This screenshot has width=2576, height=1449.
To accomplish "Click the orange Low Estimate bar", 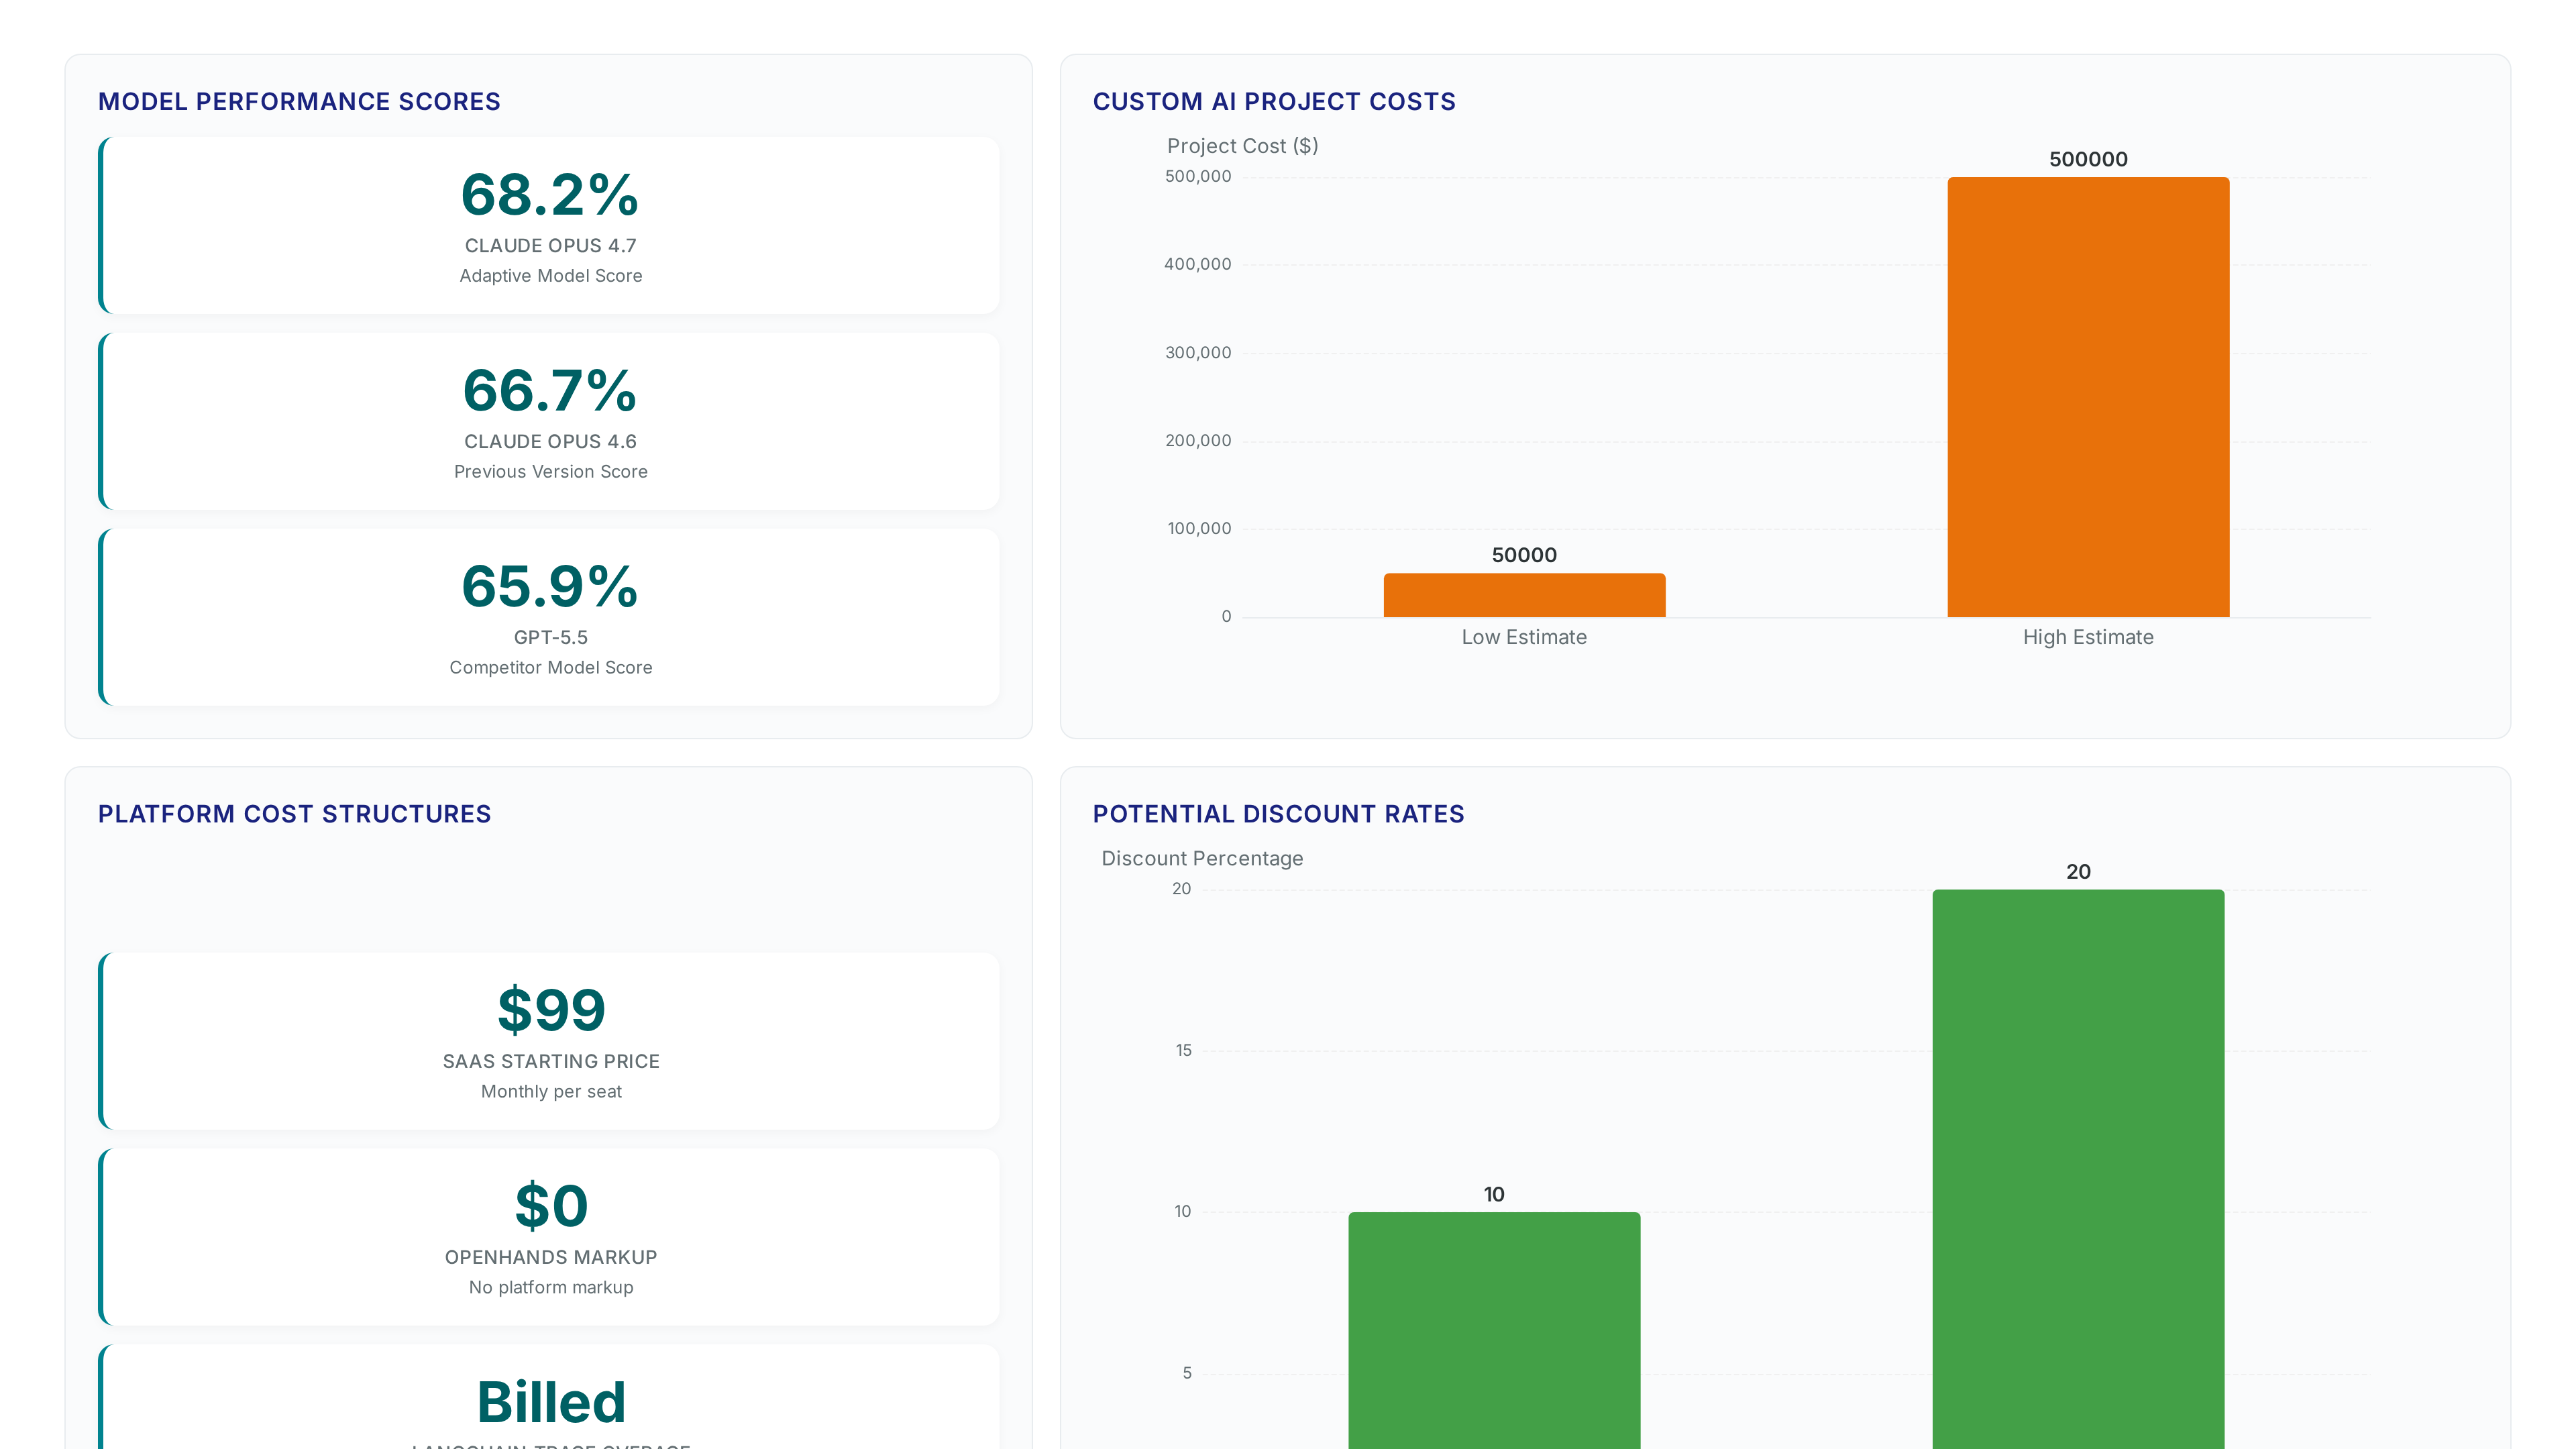I will [1524, 595].
